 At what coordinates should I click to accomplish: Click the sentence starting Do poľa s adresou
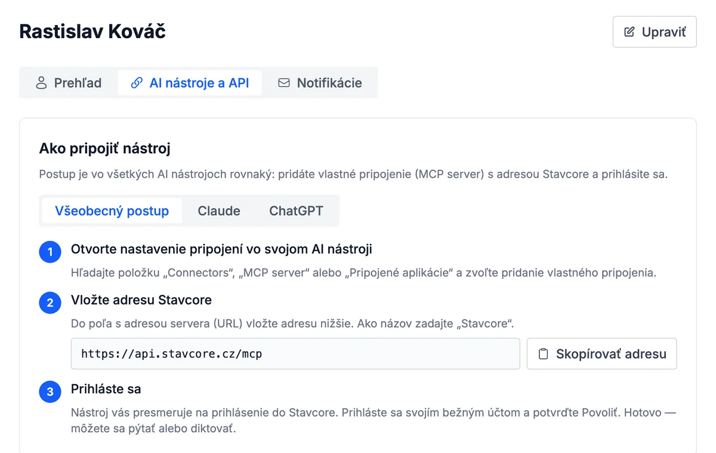tap(292, 325)
